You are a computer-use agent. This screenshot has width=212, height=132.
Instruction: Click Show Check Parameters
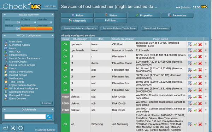pos(156,28)
